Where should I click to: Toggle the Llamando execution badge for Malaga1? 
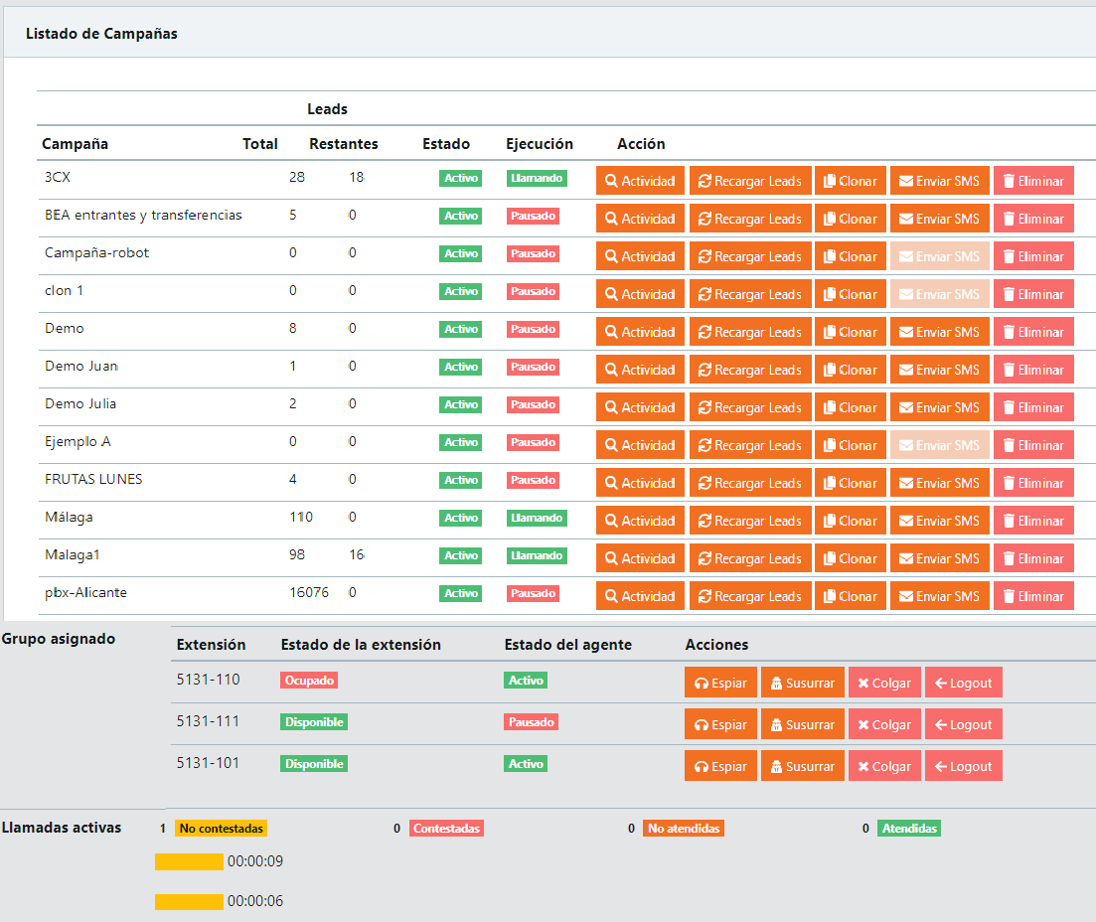537,555
